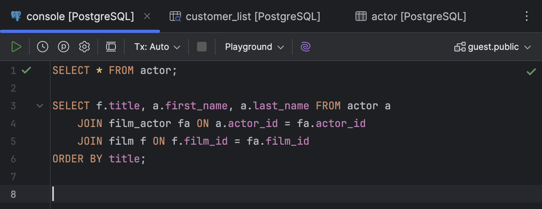The width and height of the screenshot is (542, 209).
Task: Toggle the in-editor results layout icon
Action: click(x=111, y=47)
